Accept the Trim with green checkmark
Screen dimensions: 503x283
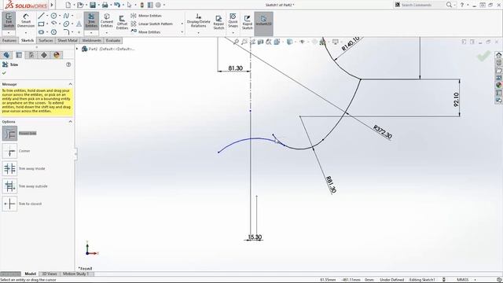pyautogui.click(x=4, y=73)
